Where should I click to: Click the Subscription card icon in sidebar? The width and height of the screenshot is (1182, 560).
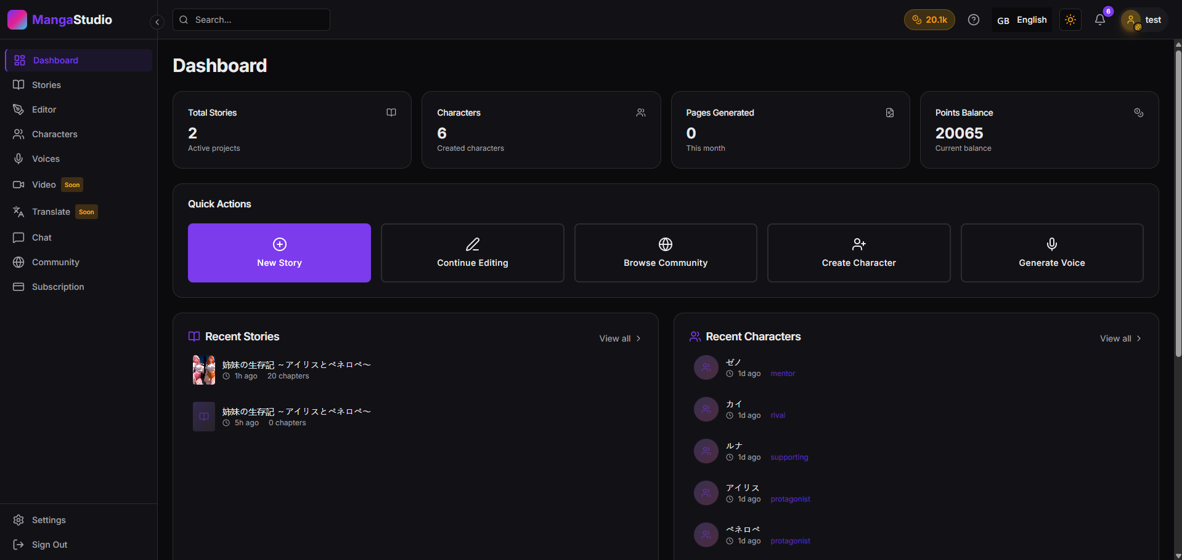pyautogui.click(x=18, y=287)
